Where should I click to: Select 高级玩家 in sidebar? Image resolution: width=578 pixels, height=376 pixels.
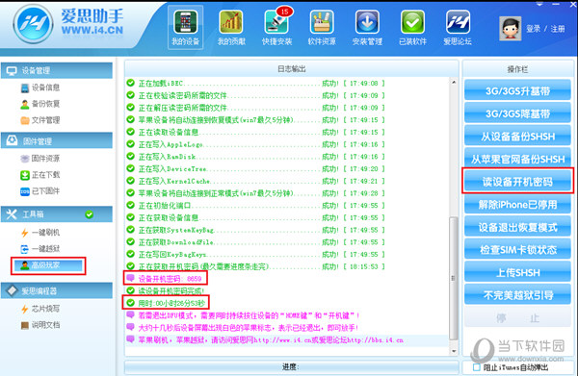(48, 265)
